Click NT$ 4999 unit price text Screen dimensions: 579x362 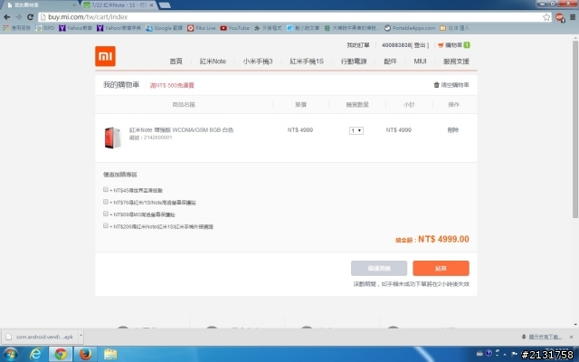[x=300, y=130]
